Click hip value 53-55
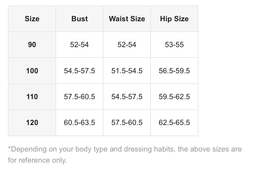The width and height of the screenshot is (255, 178). [174, 45]
